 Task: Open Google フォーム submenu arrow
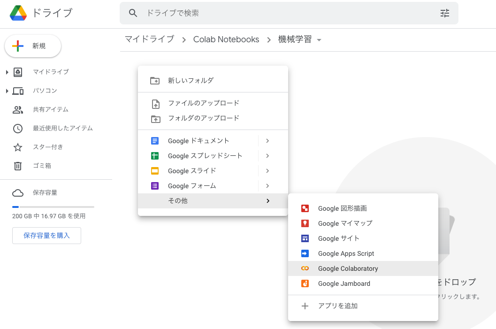point(267,186)
